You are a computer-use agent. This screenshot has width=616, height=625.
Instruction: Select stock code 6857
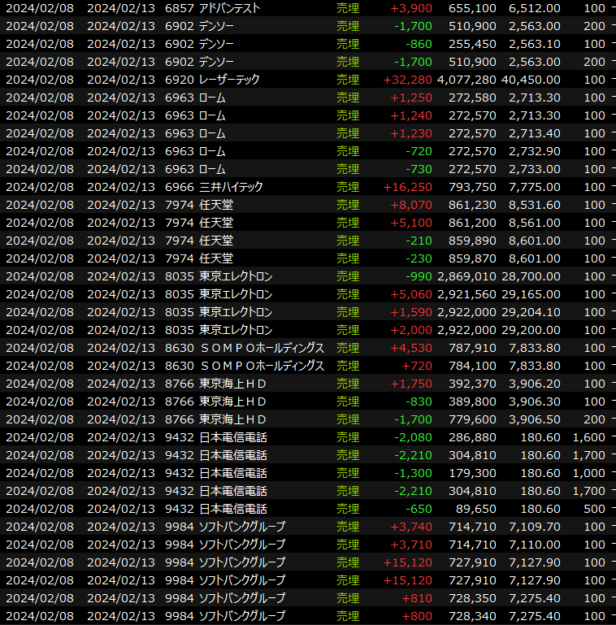(x=179, y=8)
